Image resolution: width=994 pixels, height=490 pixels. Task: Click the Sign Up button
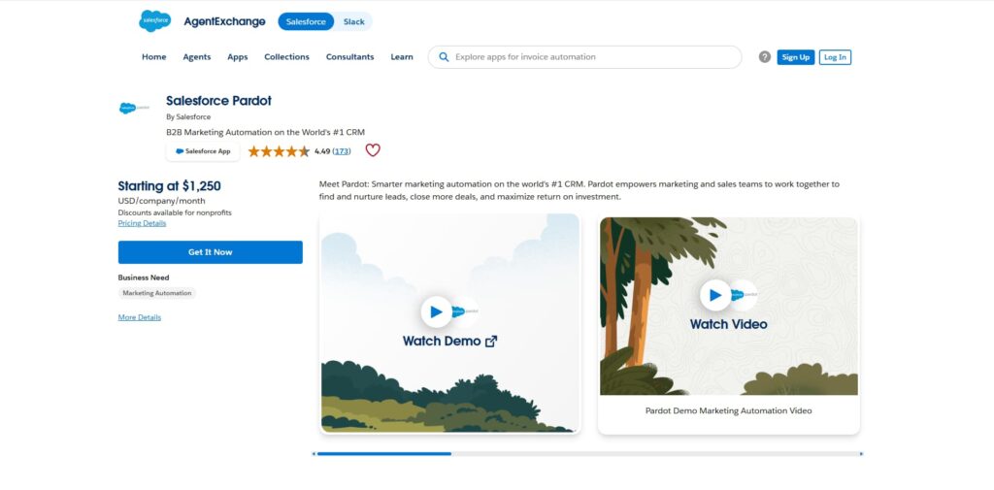point(796,57)
